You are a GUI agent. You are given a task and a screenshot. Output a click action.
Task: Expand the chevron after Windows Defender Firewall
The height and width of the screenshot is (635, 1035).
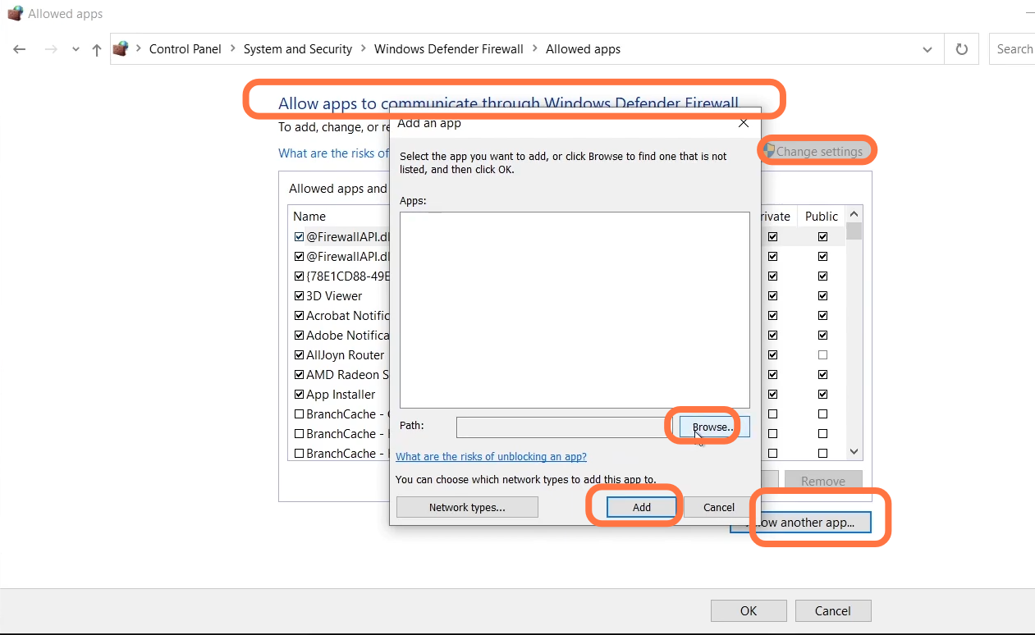pyautogui.click(x=535, y=49)
